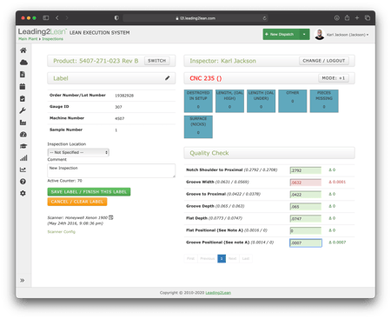Open the dashboard gauge icon in sidebar
This screenshot has width=391, height=319.
[23, 135]
